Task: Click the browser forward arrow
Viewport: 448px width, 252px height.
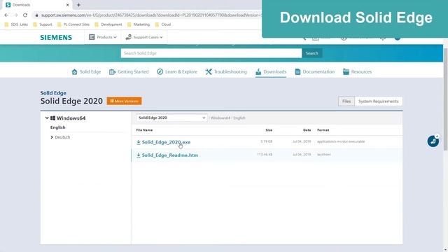Action: (15, 15)
